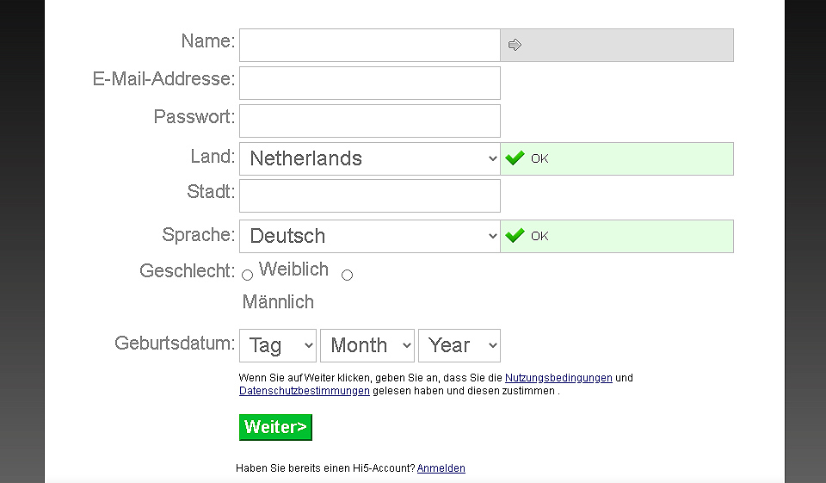Image resolution: width=826 pixels, height=483 pixels.
Task: Open the Datenschutzbestimmungen link
Action: 305,391
